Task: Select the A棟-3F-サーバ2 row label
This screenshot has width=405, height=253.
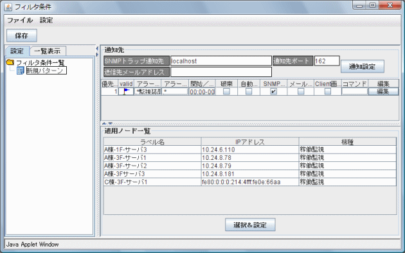Action: click(125, 166)
